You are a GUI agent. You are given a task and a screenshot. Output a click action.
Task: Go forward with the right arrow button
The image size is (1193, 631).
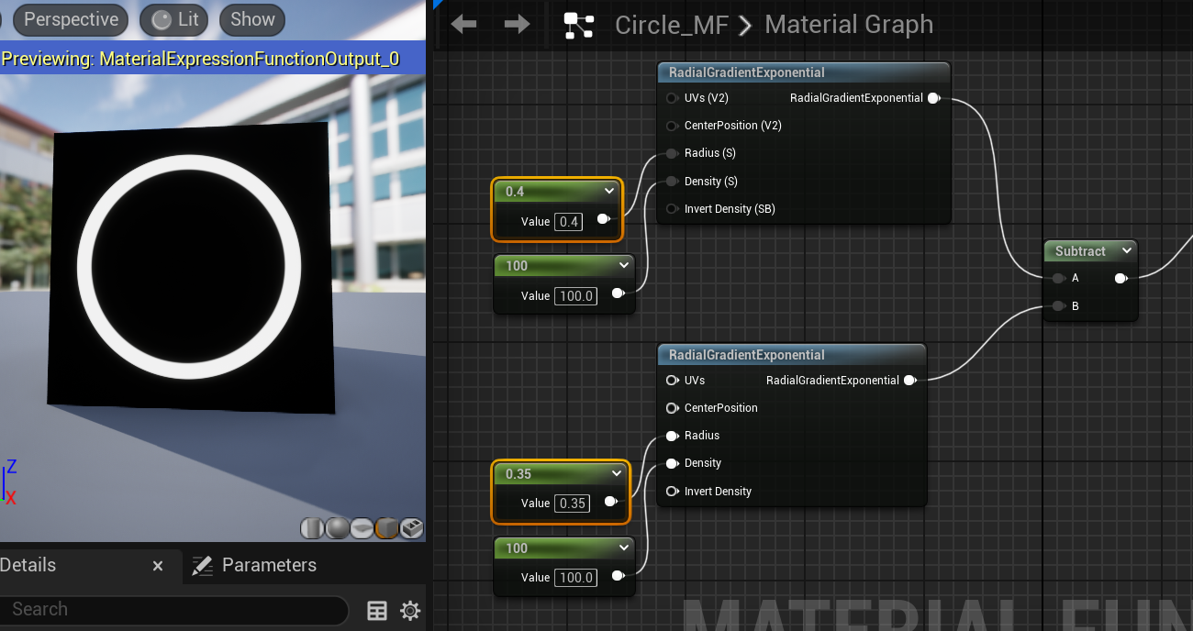tap(517, 24)
